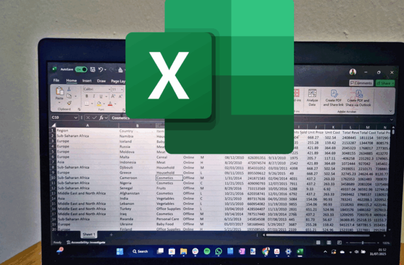Open WhatsApp from taskbar
The height and width of the screenshot is (265, 404).
[x=219, y=252]
